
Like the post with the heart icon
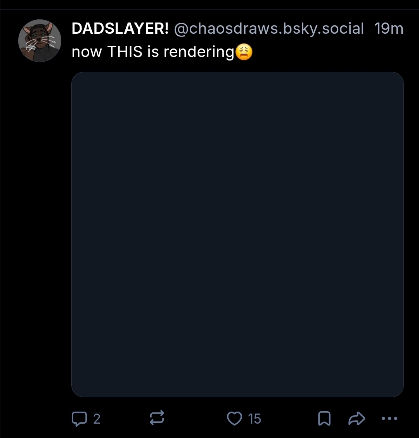pyautogui.click(x=234, y=419)
